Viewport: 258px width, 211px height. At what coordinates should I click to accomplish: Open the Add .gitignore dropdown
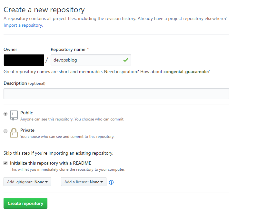click(x=27, y=182)
